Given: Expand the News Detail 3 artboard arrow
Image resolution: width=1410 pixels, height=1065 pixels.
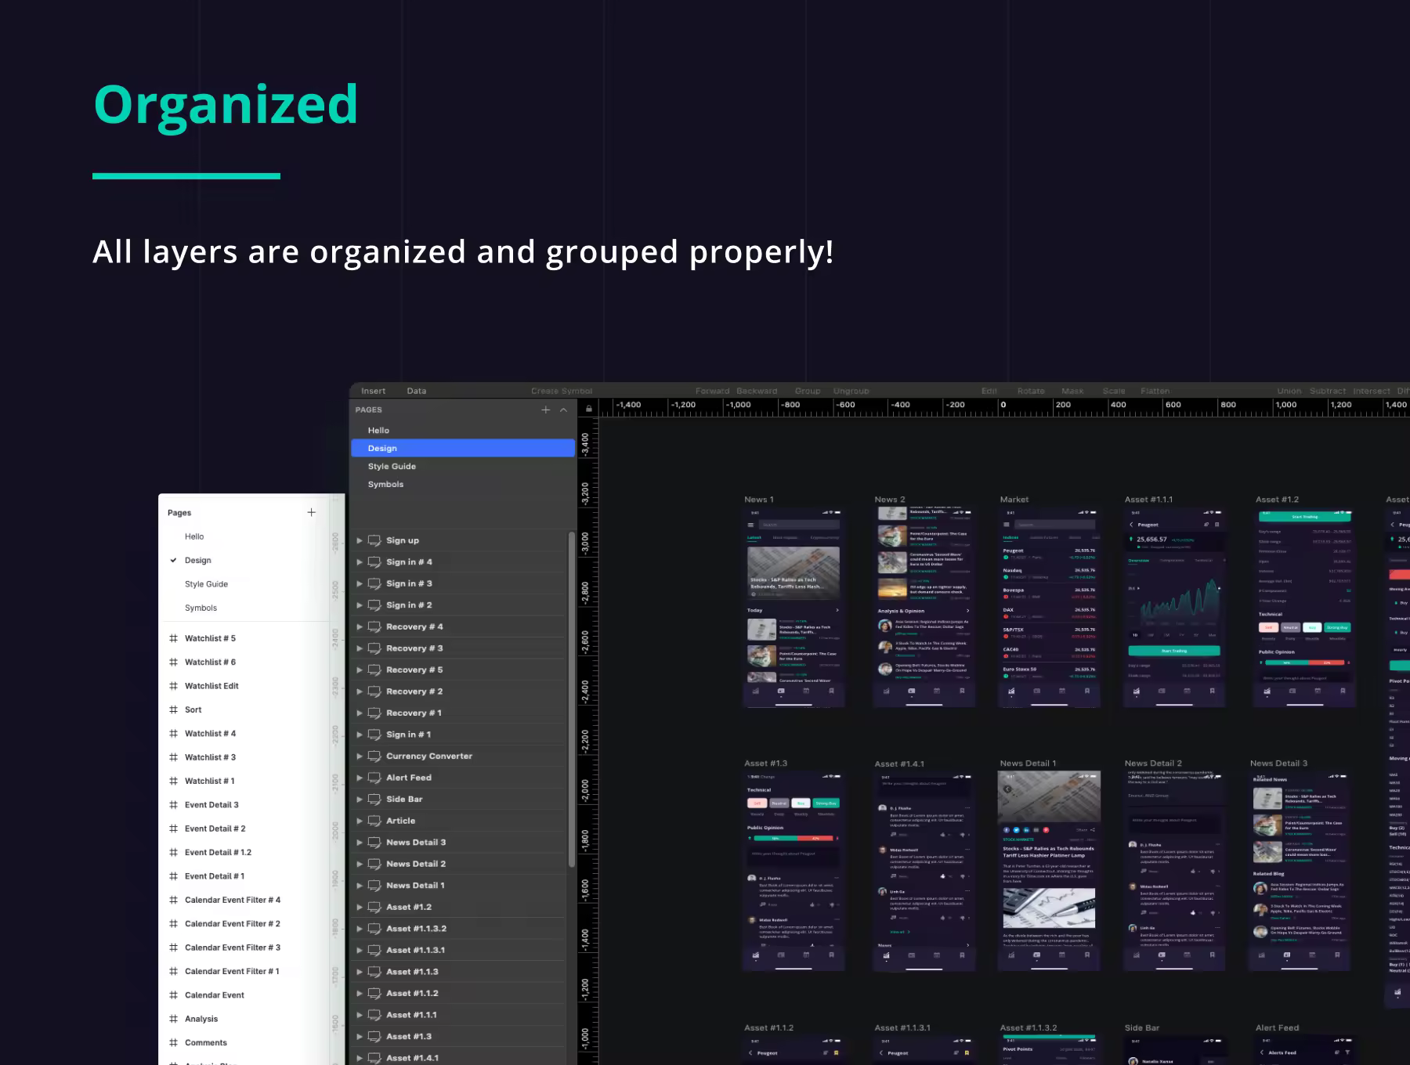Looking at the screenshot, I should click(360, 843).
